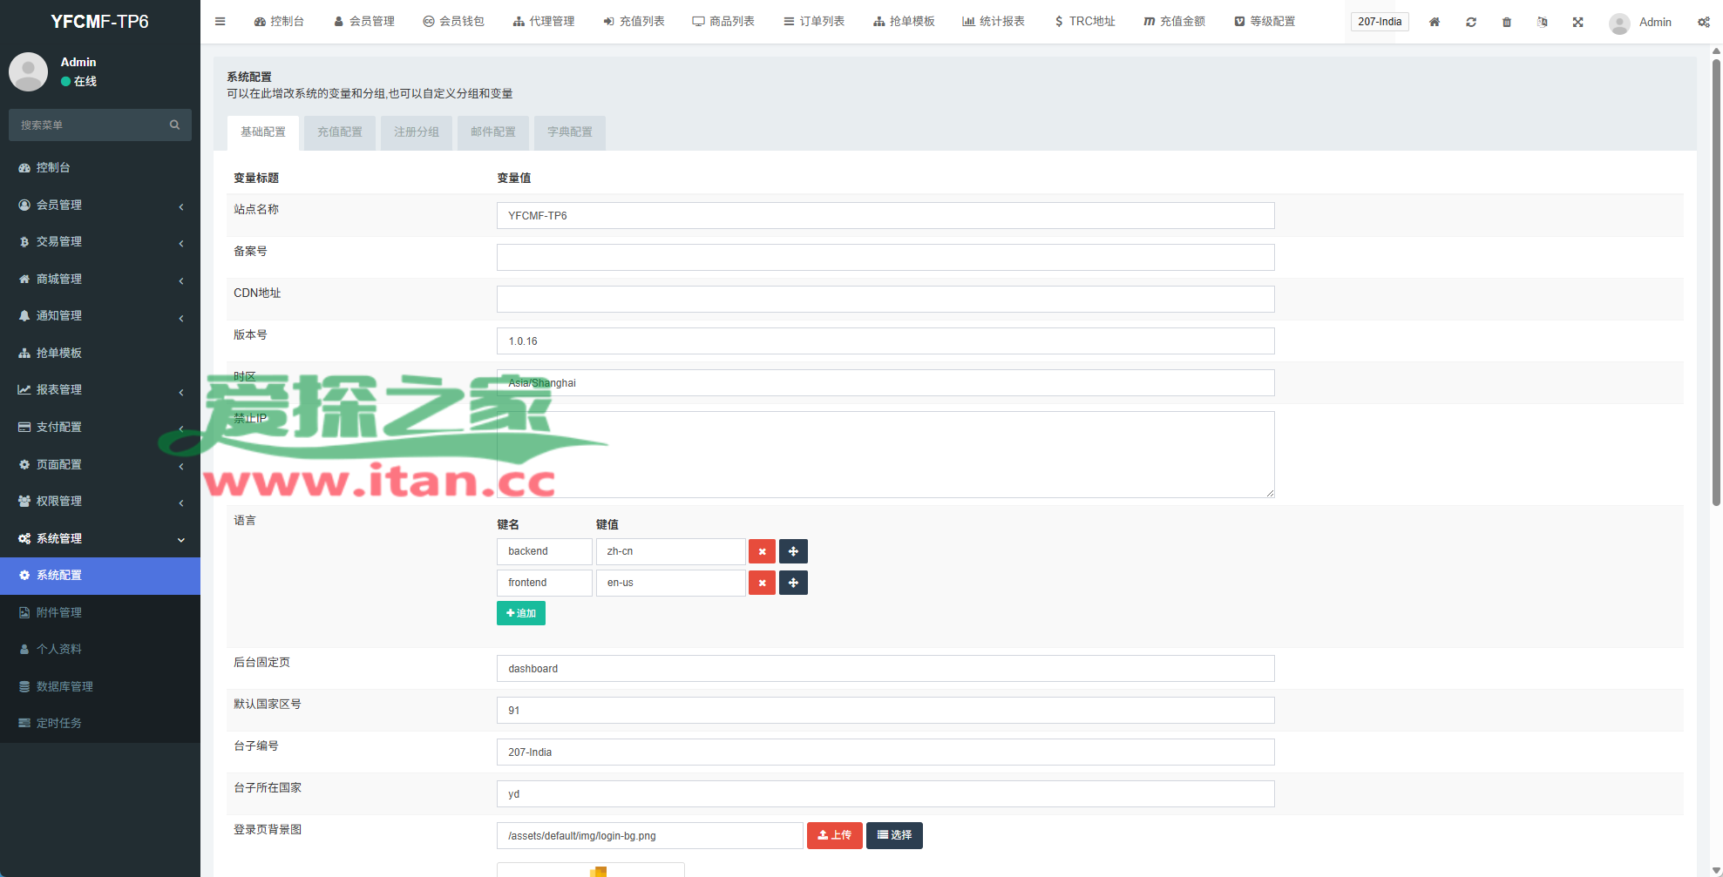Click the page vertical scrollbar
1723x877 pixels.
point(1716,279)
